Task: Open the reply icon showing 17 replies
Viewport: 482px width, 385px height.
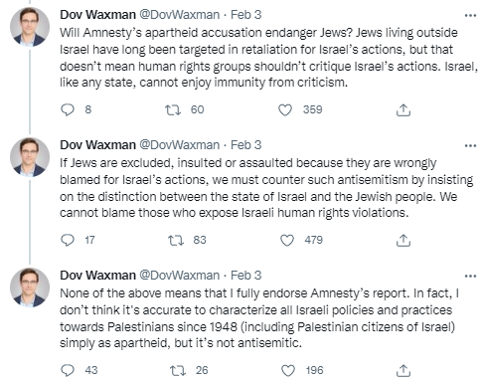Action: [x=68, y=240]
